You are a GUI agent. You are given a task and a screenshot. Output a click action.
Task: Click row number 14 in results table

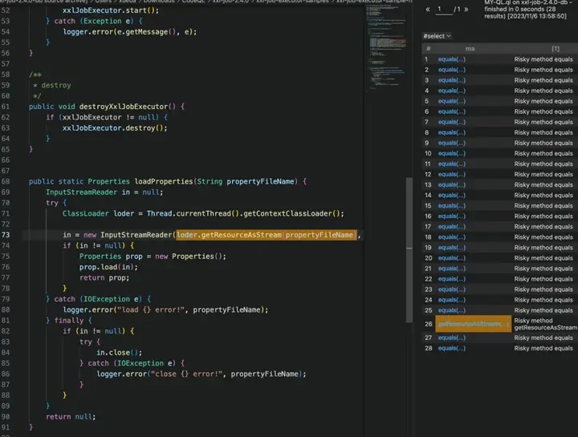(428, 195)
